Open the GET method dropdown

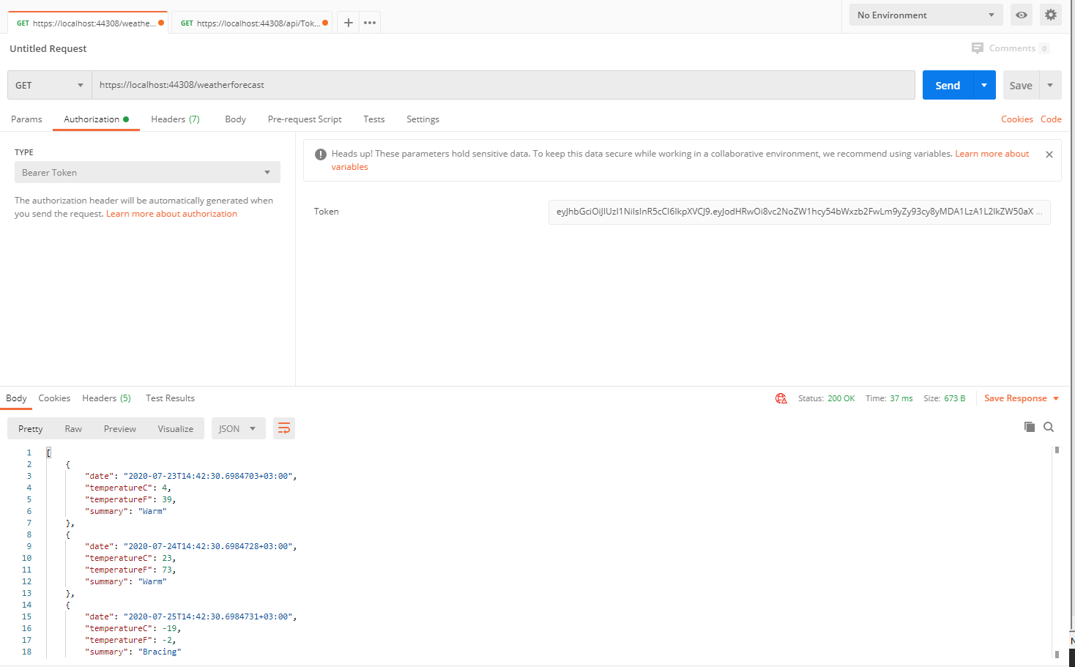(50, 85)
